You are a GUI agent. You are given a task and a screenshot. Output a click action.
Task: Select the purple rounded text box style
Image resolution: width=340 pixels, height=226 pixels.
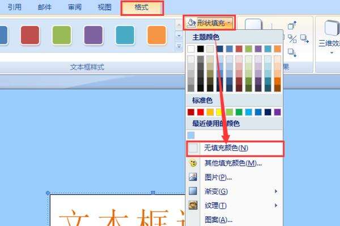pyautogui.click(x=93, y=35)
